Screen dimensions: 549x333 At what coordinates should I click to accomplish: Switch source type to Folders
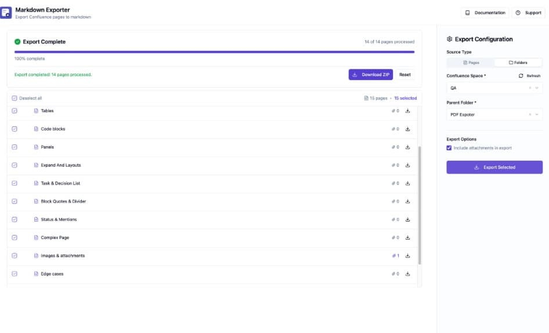[x=518, y=63]
